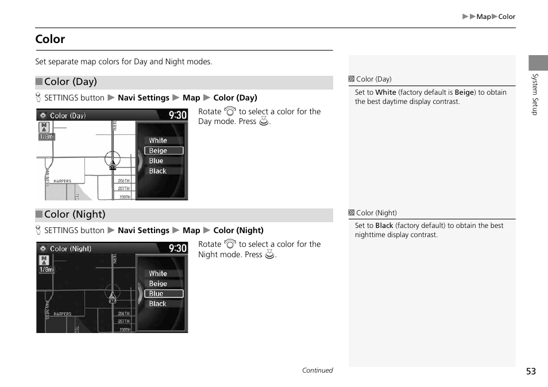Click Navi Settings in the Color (Night) path
The width and height of the screenshot is (548, 387).
point(144,230)
